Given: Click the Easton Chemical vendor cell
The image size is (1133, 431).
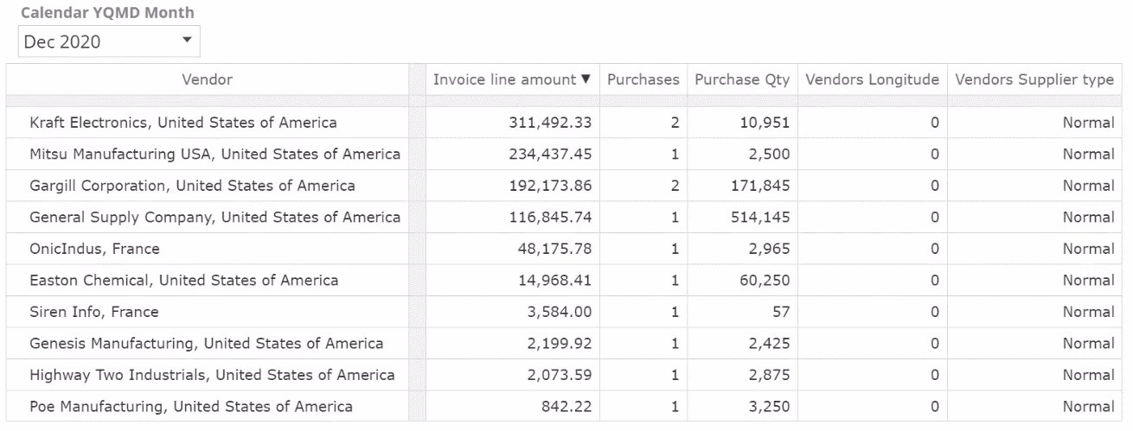Looking at the screenshot, I should pyautogui.click(x=183, y=281).
